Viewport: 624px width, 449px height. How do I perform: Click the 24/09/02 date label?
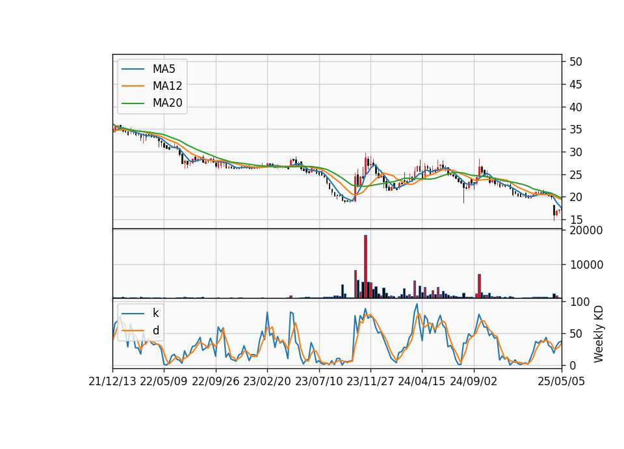click(473, 381)
